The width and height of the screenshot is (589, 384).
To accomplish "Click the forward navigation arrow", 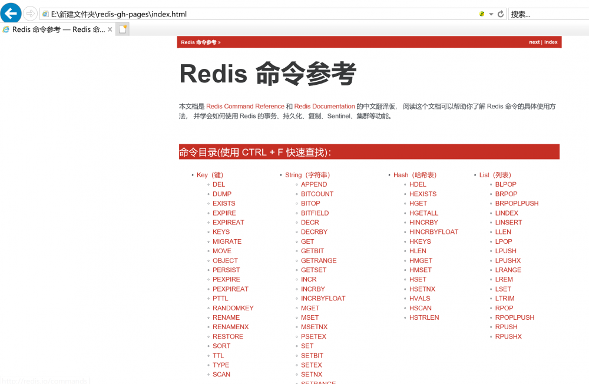I will [29, 12].
